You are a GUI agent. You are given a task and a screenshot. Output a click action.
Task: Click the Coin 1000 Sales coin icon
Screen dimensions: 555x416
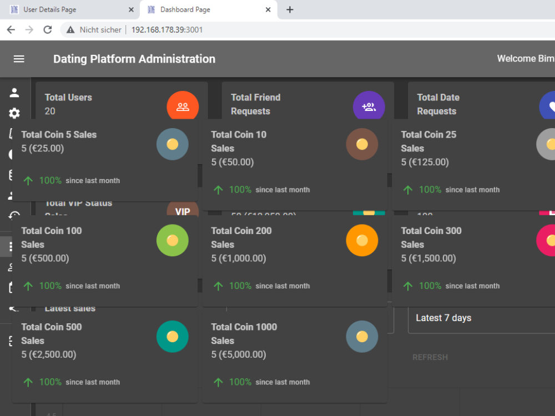pyautogui.click(x=362, y=337)
